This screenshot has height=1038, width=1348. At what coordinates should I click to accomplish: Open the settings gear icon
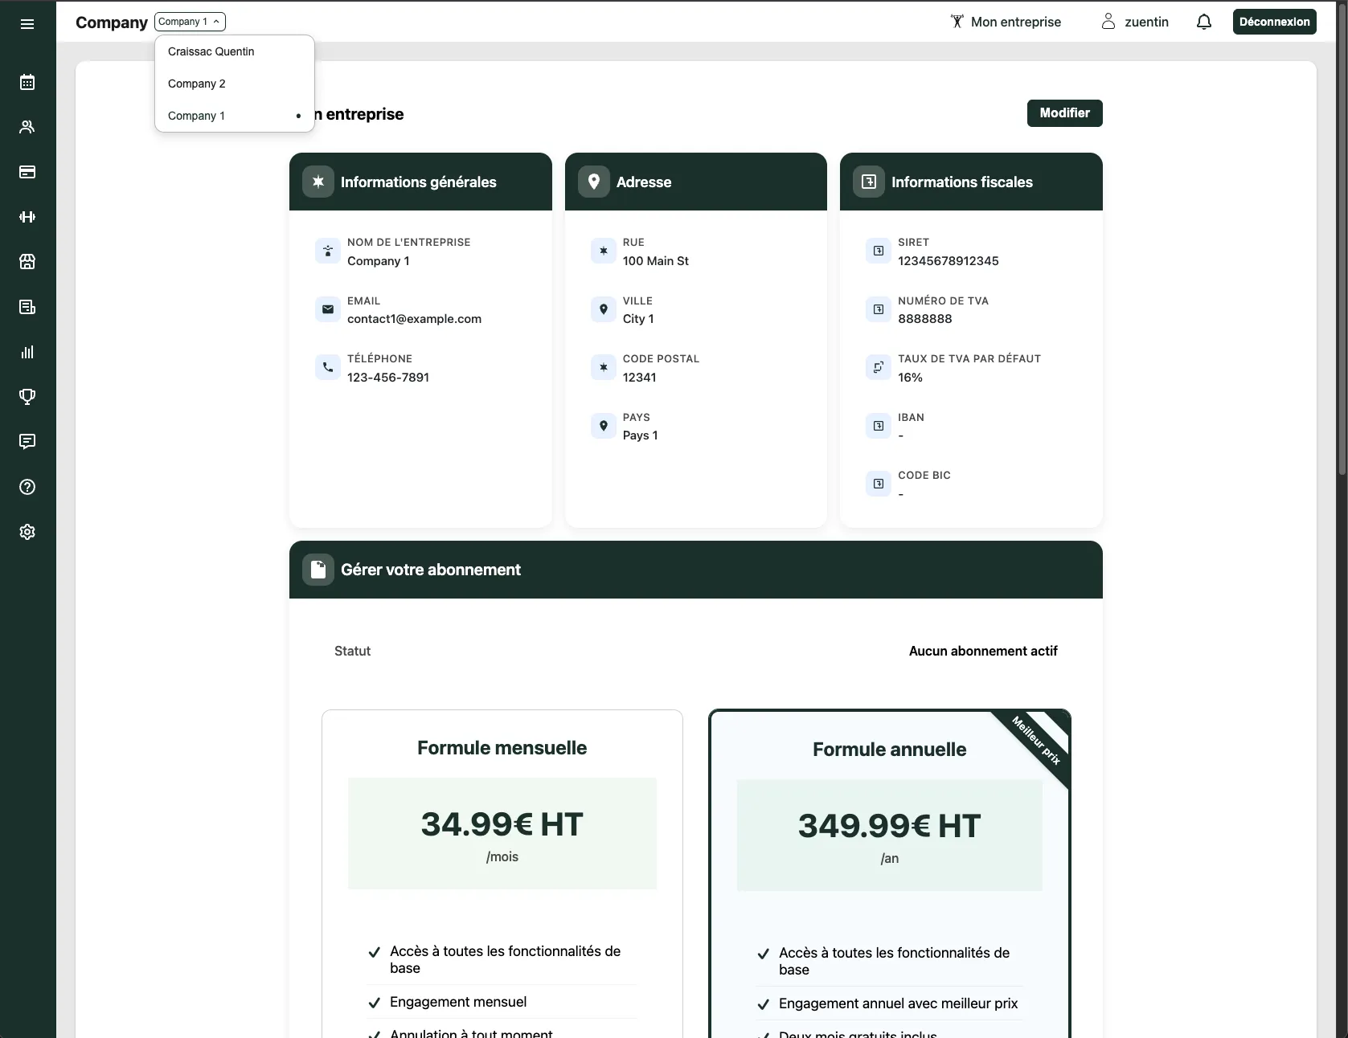[27, 532]
